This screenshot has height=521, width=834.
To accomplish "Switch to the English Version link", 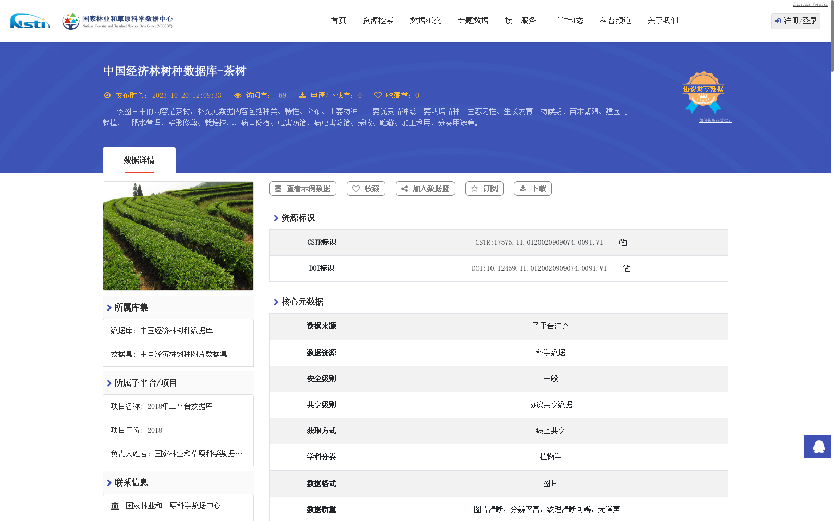I will [x=811, y=4].
